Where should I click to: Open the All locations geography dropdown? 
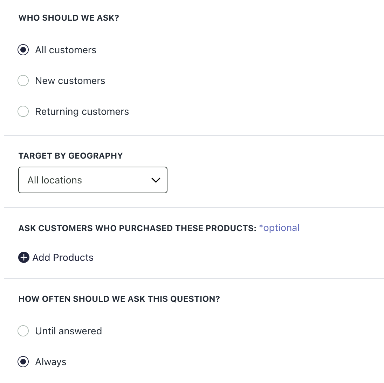pyautogui.click(x=92, y=180)
